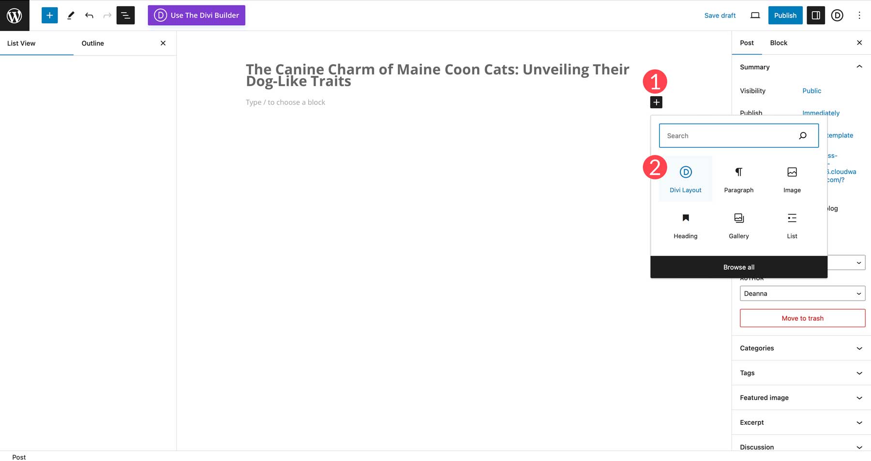Insert a Gallery block
The height and width of the screenshot is (461, 871).
coord(738,224)
